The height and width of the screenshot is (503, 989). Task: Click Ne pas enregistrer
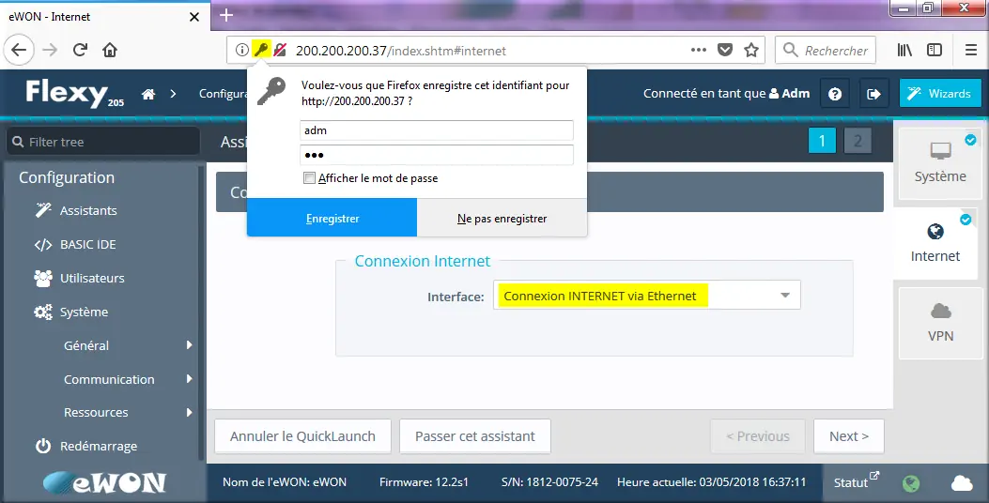pos(502,218)
